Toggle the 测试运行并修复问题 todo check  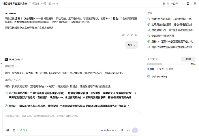[x=149, y=36]
